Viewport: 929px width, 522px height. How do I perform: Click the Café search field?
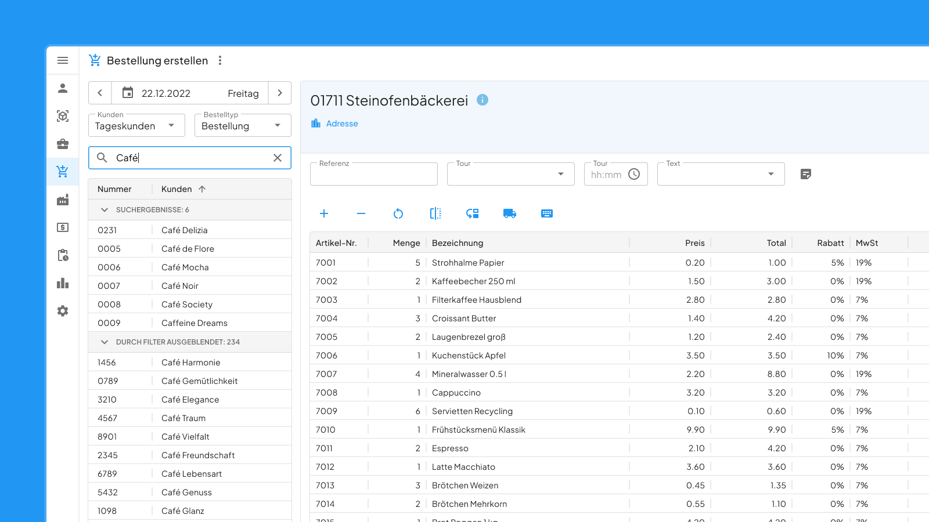(x=190, y=158)
